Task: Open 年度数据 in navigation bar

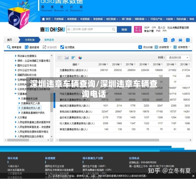Action: pos(85,19)
